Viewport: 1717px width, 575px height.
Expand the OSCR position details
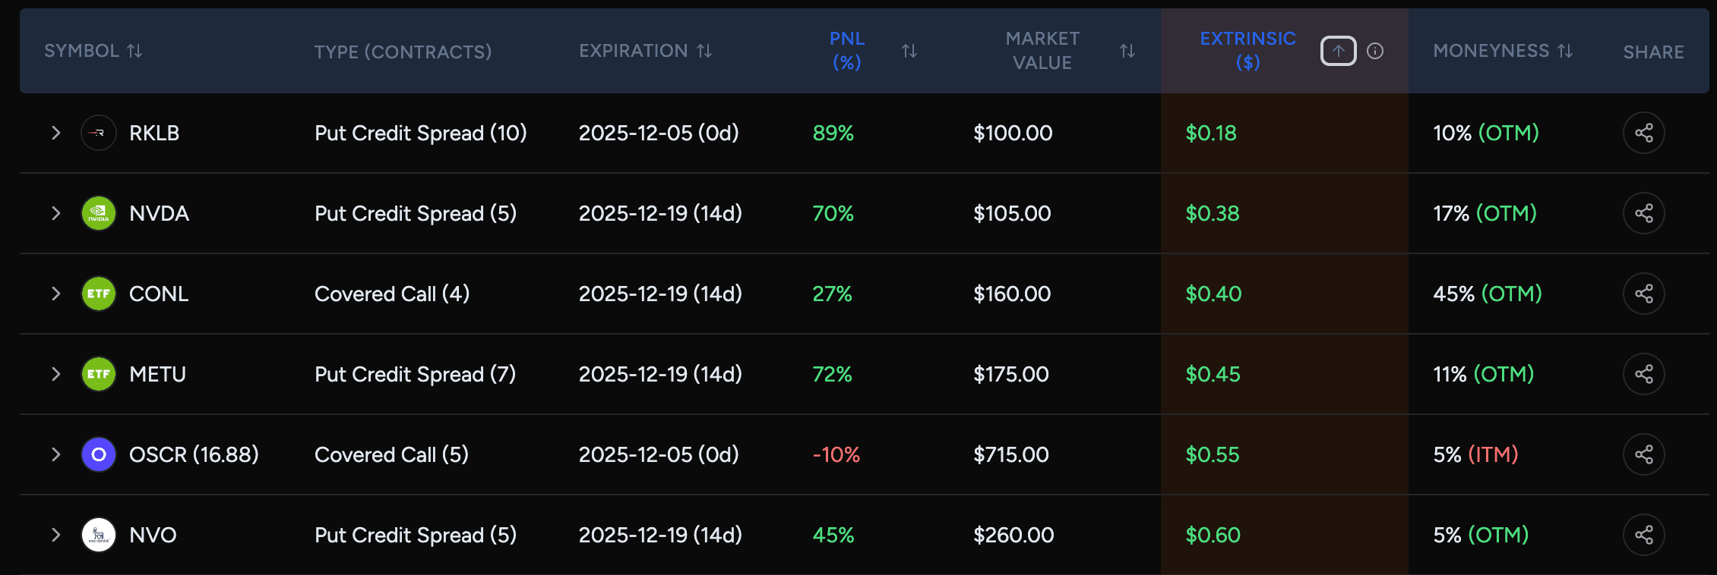55,454
